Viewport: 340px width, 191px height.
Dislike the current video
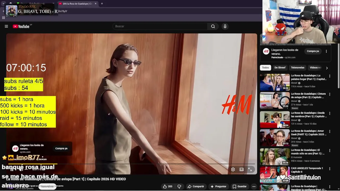tap(179, 186)
